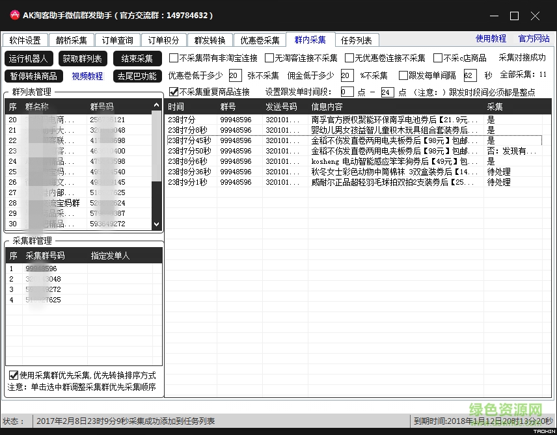The height and width of the screenshot is (435, 557).
Task: Click the scrollbar up arrow in group list
Action: tap(156, 104)
